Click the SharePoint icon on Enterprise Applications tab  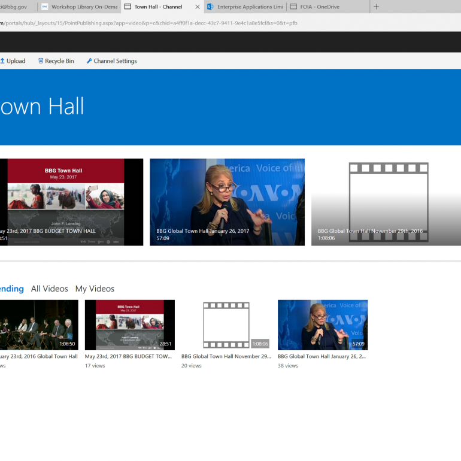click(x=210, y=7)
